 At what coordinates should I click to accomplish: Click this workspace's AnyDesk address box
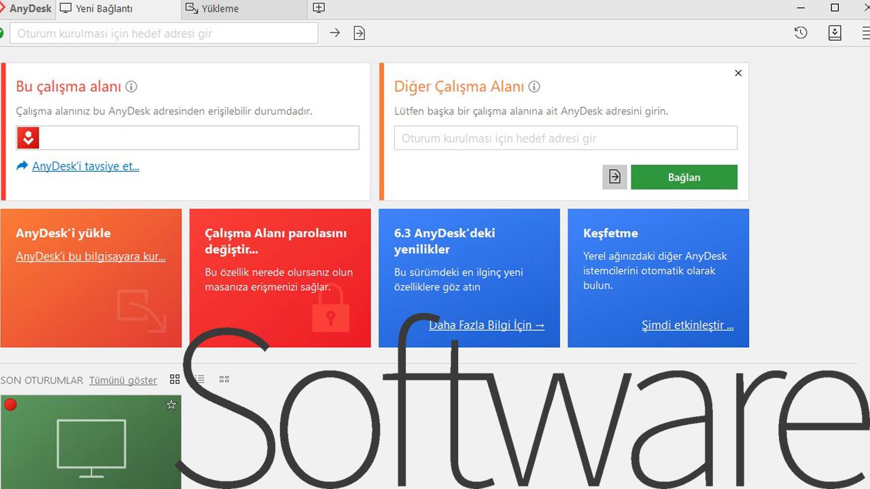tap(188, 138)
